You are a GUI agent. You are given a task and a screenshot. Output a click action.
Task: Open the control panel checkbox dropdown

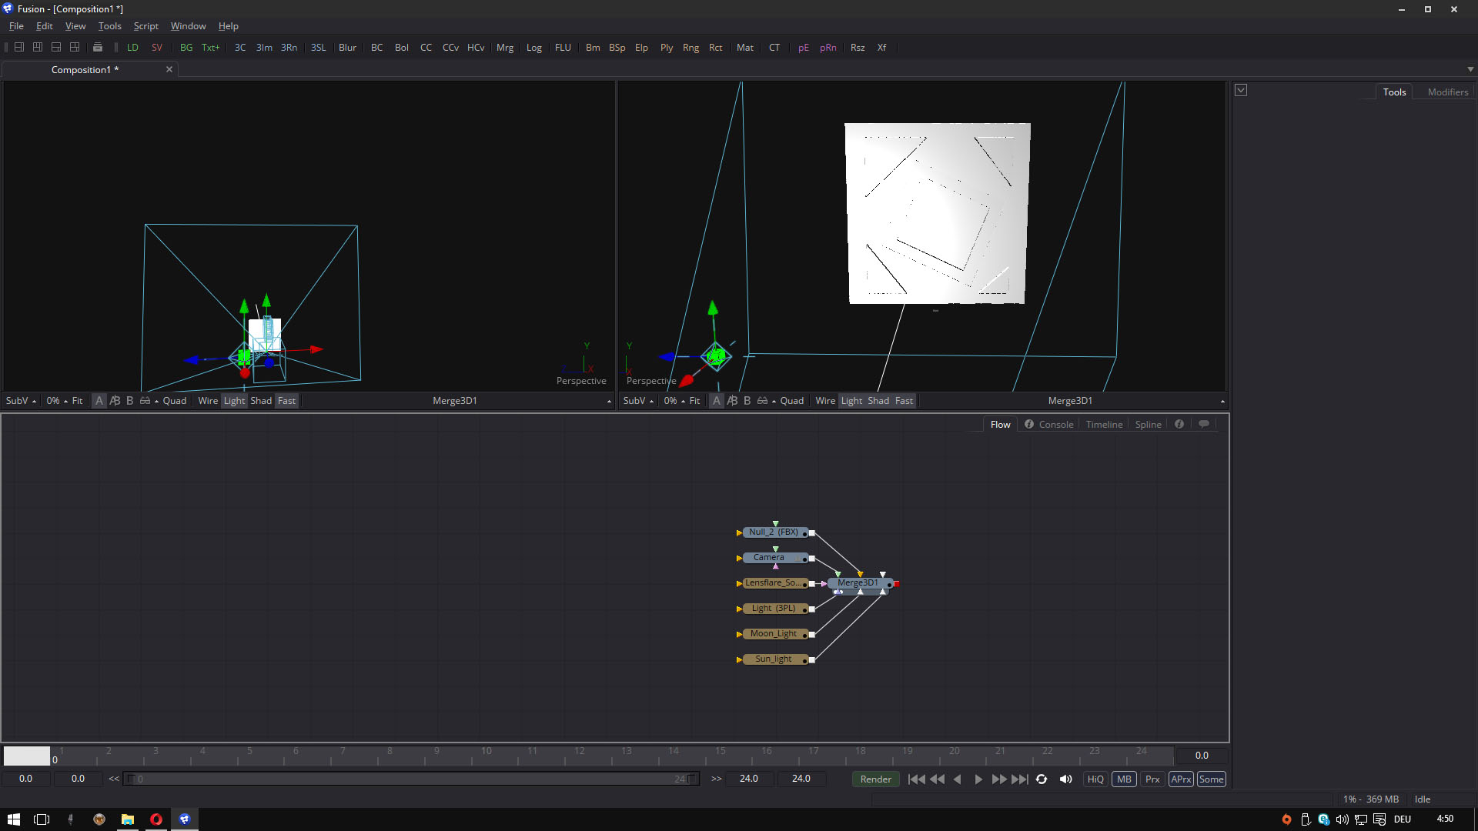click(x=1241, y=90)
